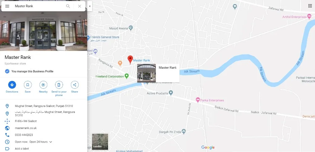Copy plus code FHR6+9W Sialkot
This screenshot has height=152, width=315.
(26, 121)
